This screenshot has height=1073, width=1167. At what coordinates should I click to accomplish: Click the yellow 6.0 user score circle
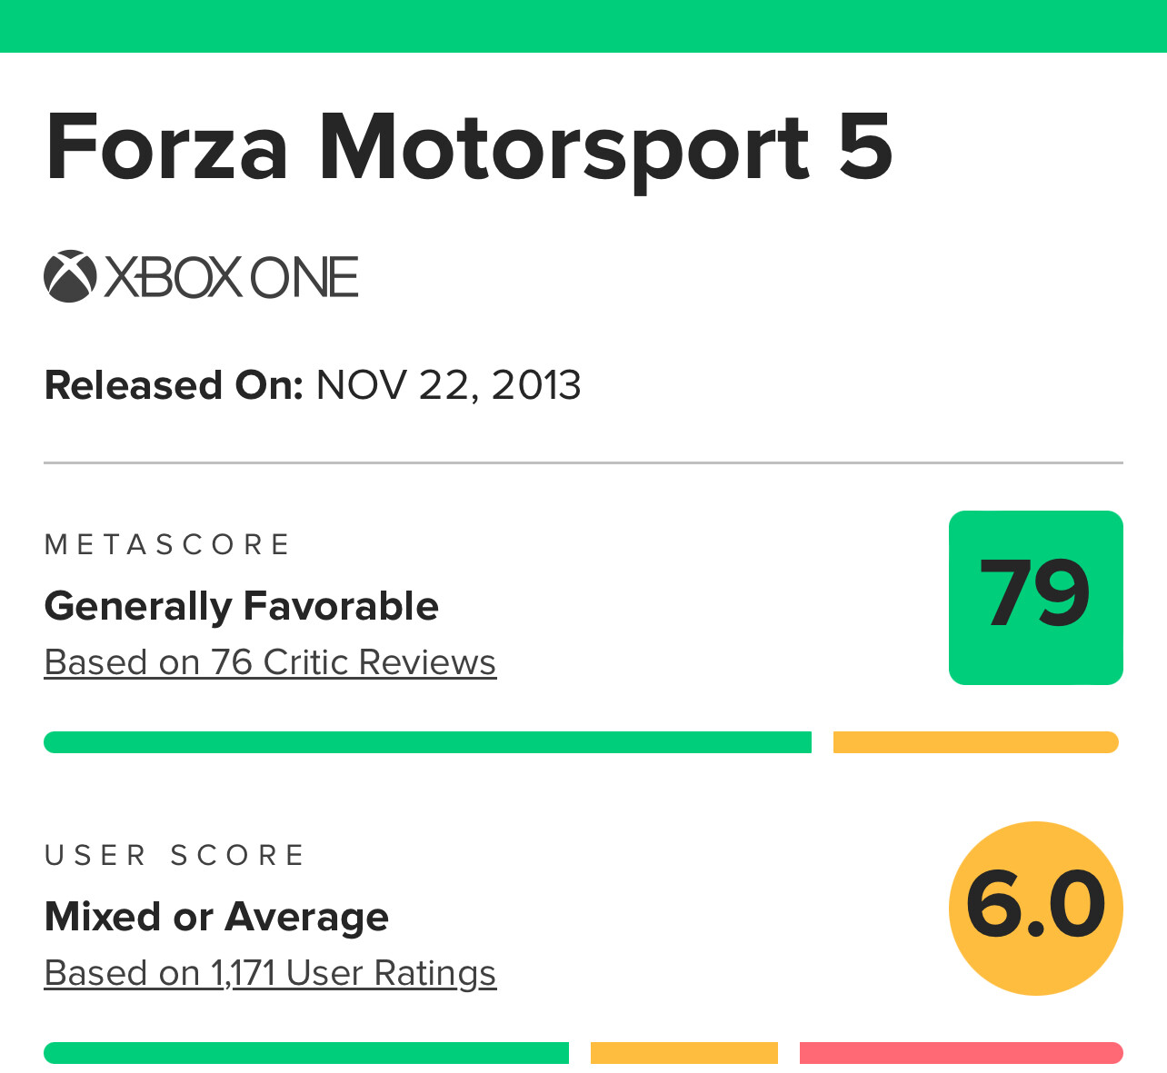tap(1035, 908)
